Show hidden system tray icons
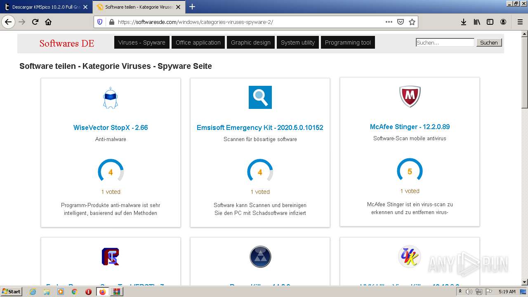The image size is (528, 297). pos(460,292)
